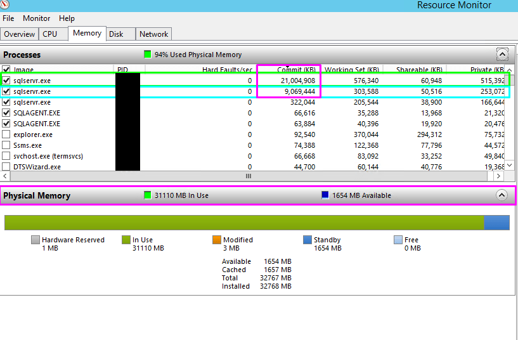This screenshot has height=340, width=518.
Task: Click the blue Standby portion of memory bar
Action: (496, 223)
